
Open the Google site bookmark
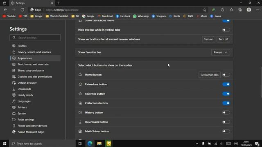pos(88,16)
